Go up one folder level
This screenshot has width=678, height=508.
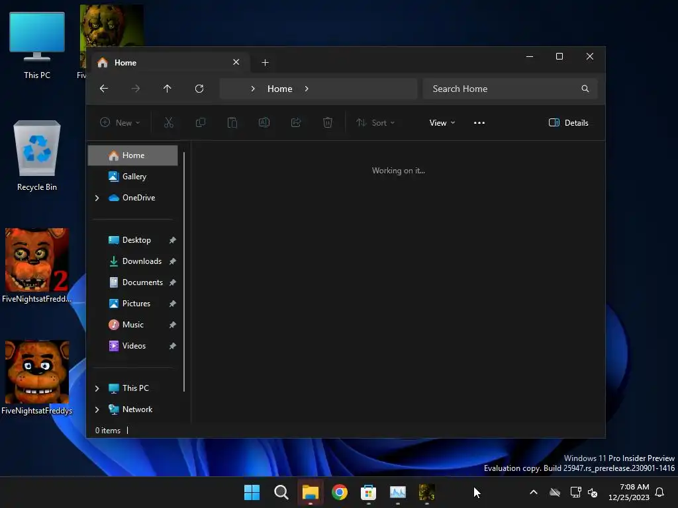tap(168, 89)
